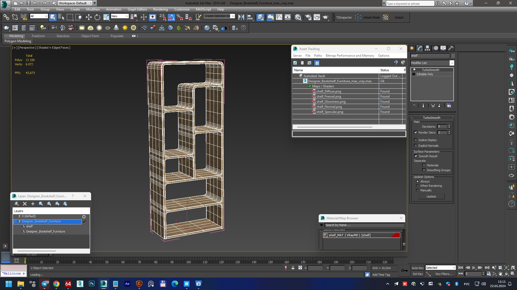Click the Mirror tool icon

coord(241,17)
